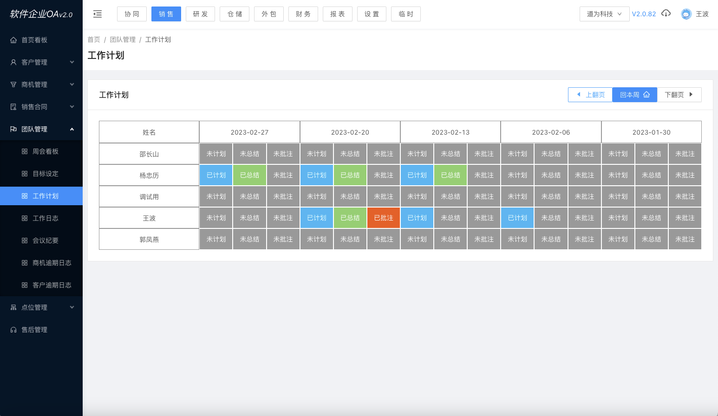Open 郭凤燕's 未批注 cell for 2023-01-30
Viewport: 718px width, 416px height.
[685, 239]
